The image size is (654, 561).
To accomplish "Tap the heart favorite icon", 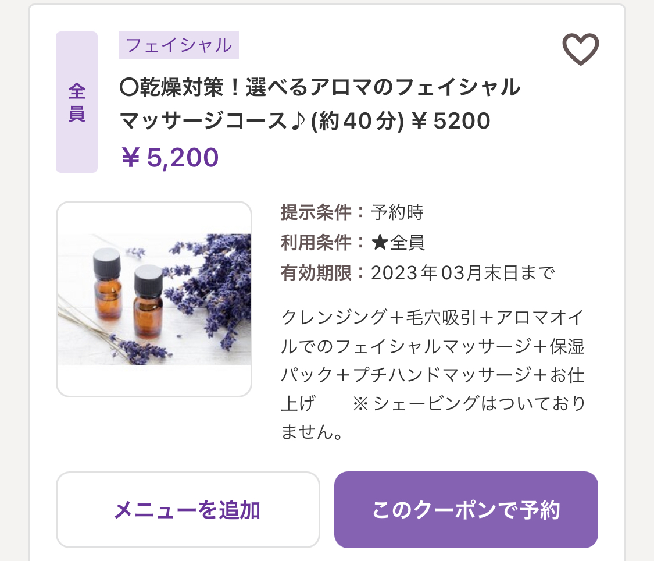I will pos(581,49).
